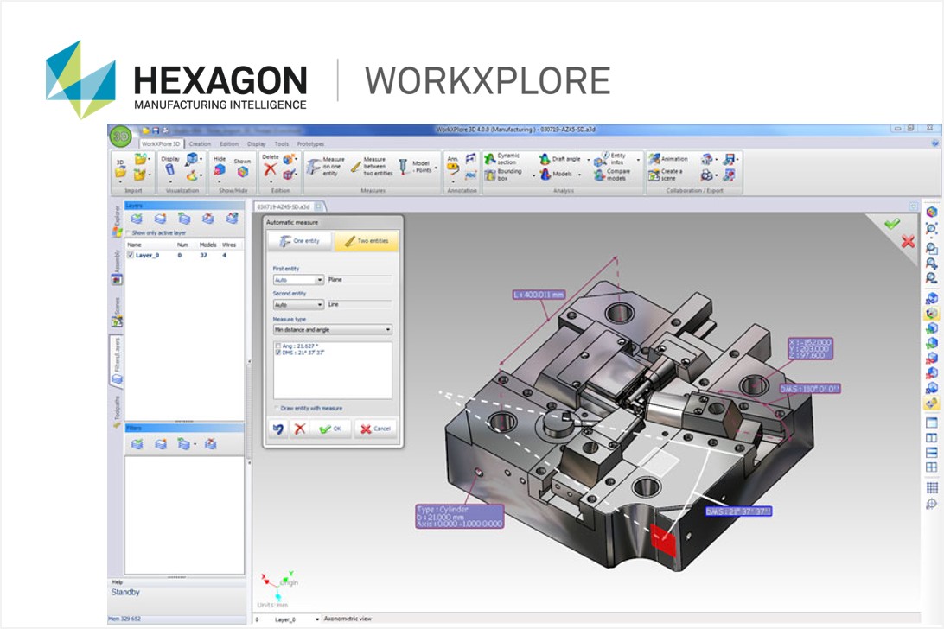Confirm the measure with OK

[x=329, y=428]
